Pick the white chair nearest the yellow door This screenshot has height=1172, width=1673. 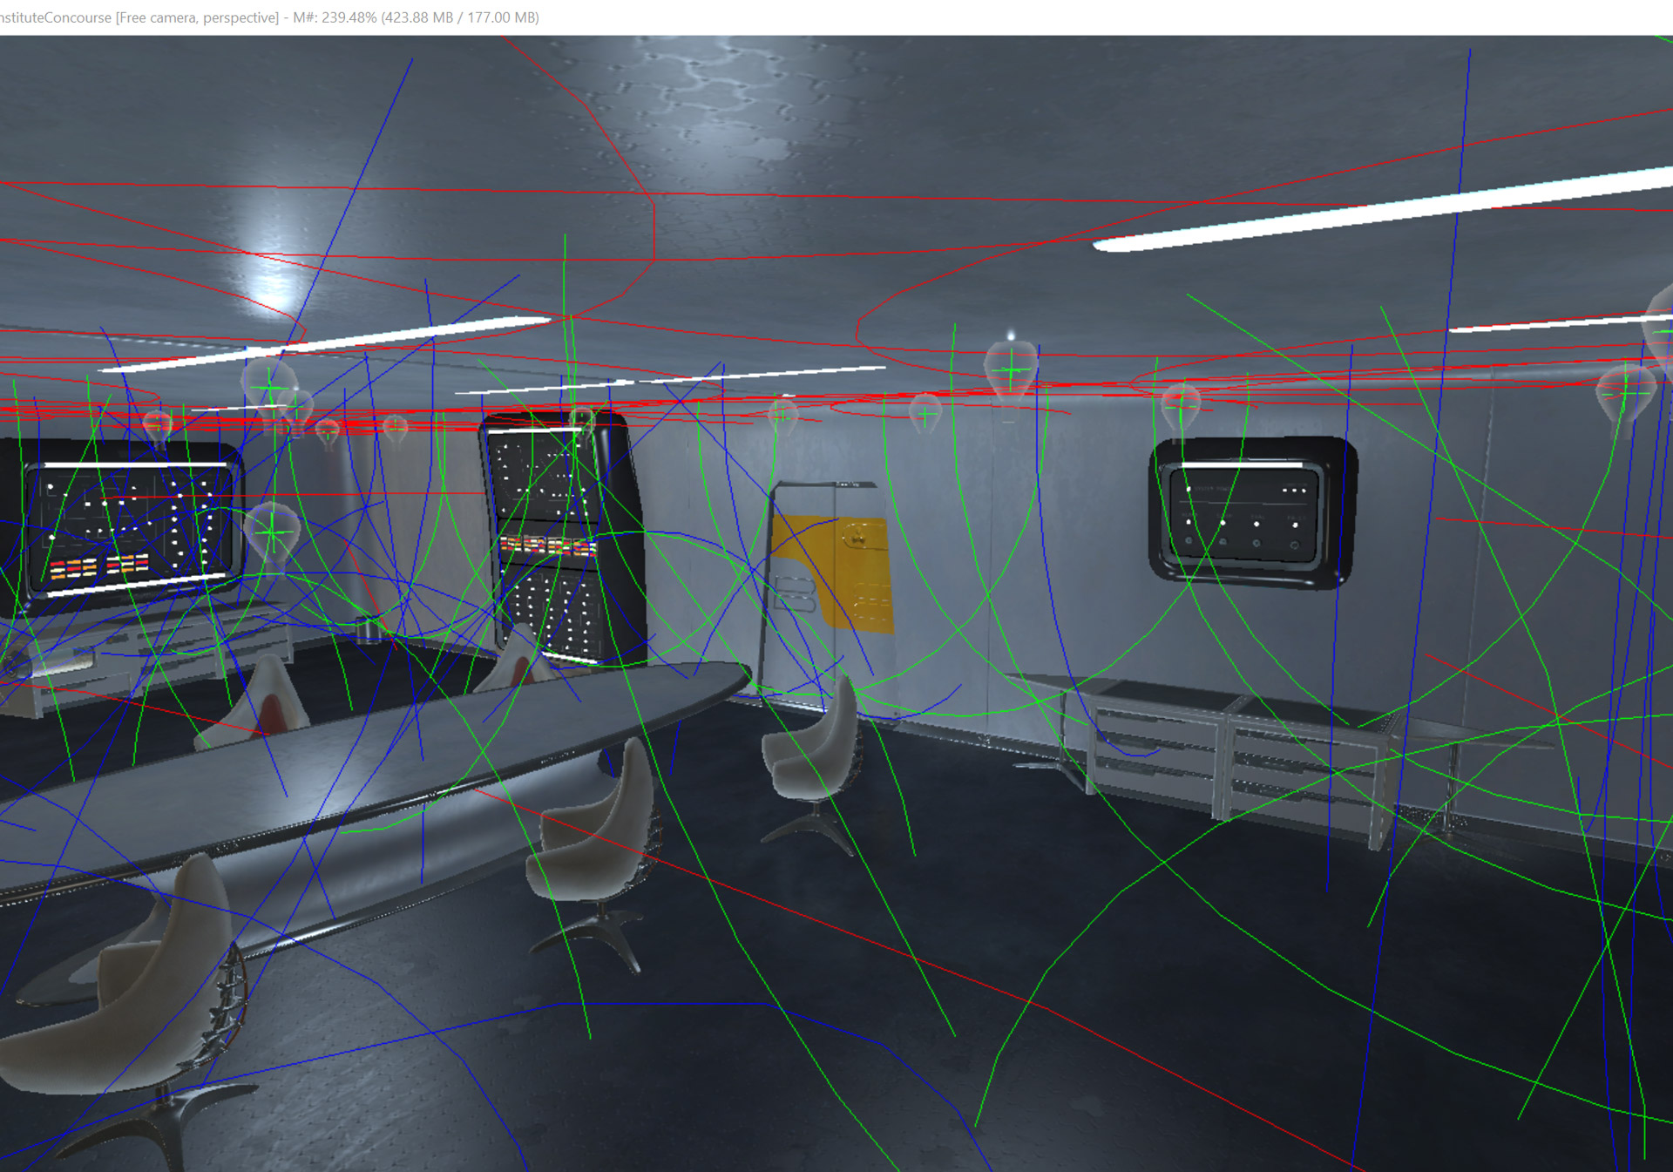click(816, 758)
